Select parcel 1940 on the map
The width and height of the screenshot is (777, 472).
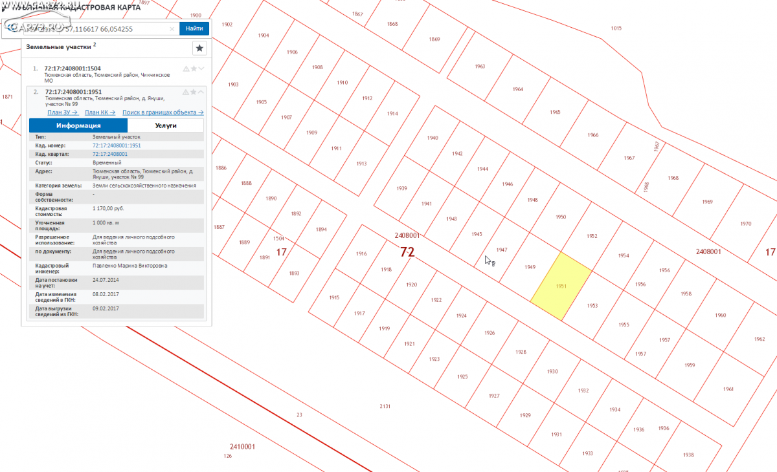pyautogui.click(x=433, y=138)
